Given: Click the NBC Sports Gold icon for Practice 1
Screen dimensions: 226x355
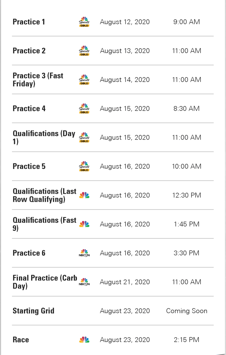Looking at the screenshot, I should [84, 22].
